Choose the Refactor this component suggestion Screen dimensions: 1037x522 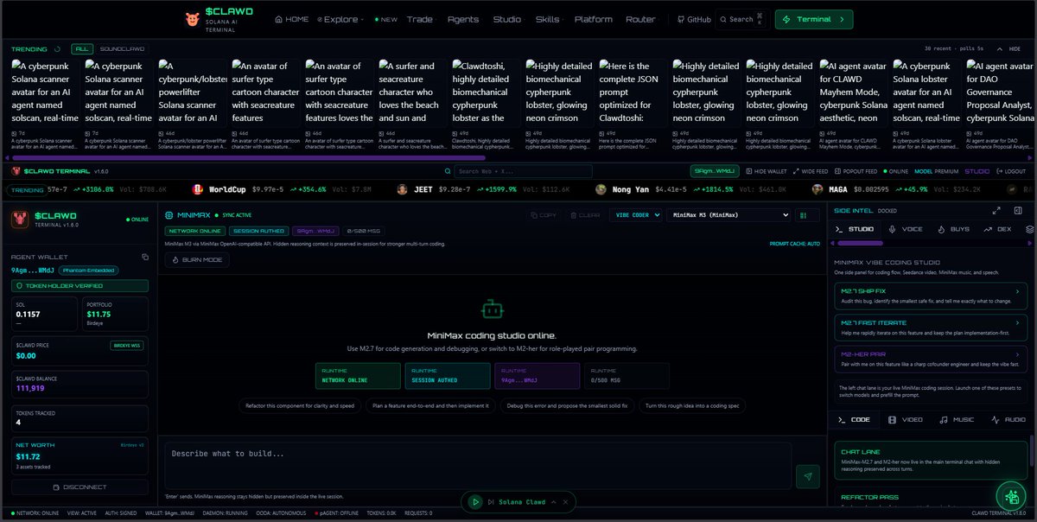point(300,405)
